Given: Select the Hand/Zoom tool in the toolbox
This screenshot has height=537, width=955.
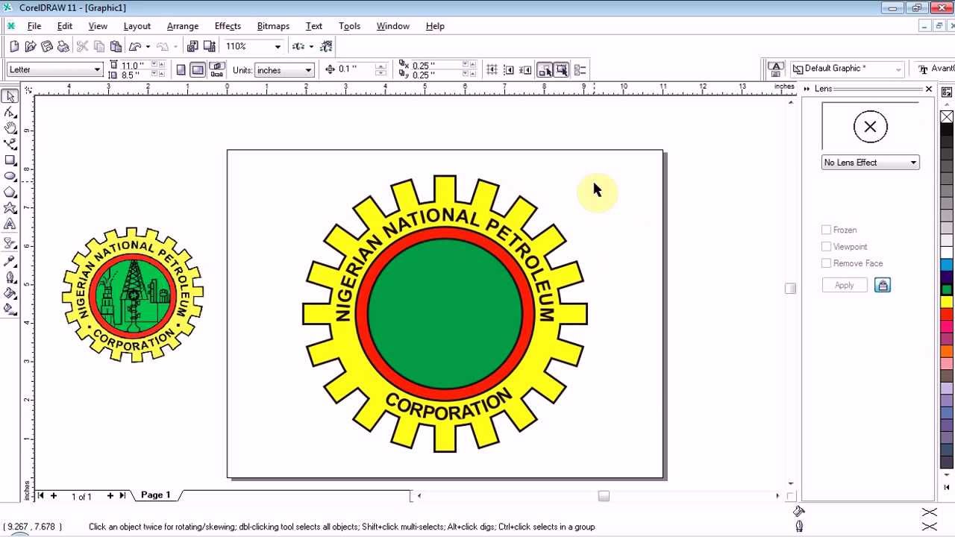Looking at the screenshot, I should point(10,128).
